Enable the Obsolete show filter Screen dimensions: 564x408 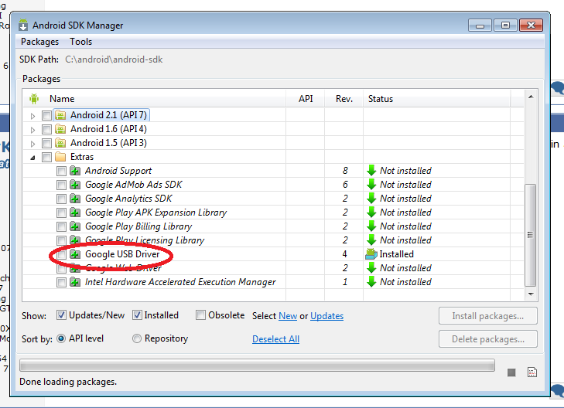[x=200, y=315]
